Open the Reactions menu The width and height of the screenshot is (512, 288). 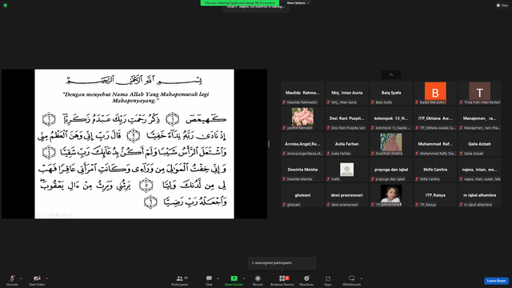[306, 280]
